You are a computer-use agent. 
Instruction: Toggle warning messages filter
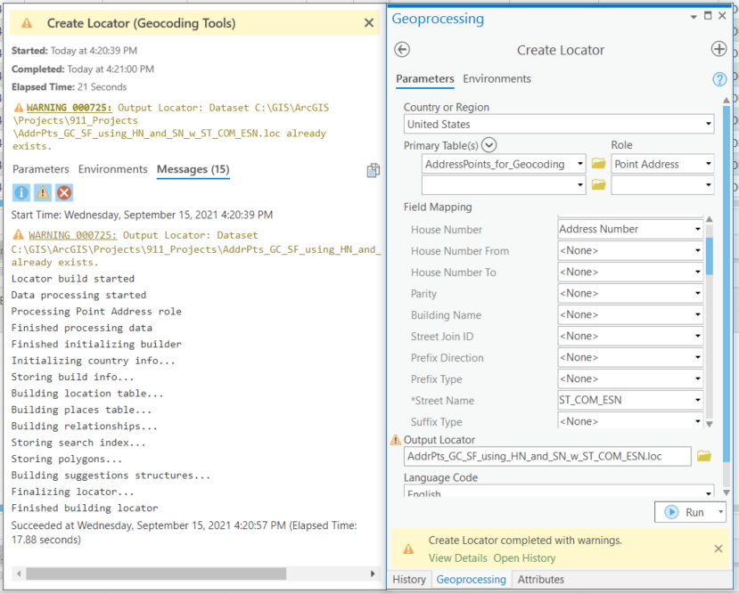point(42,192)
